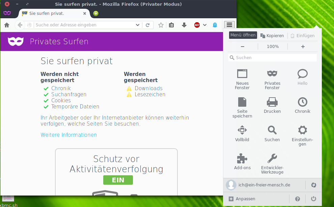The height and width of the screenshot is (207, 334).
Task: Select the "Sie surfen privat." tab
Action: click(54, 14)
